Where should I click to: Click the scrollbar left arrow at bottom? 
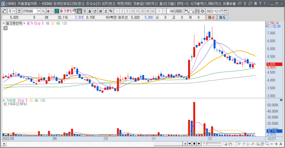pyautogui.click(x=4, y=144)
